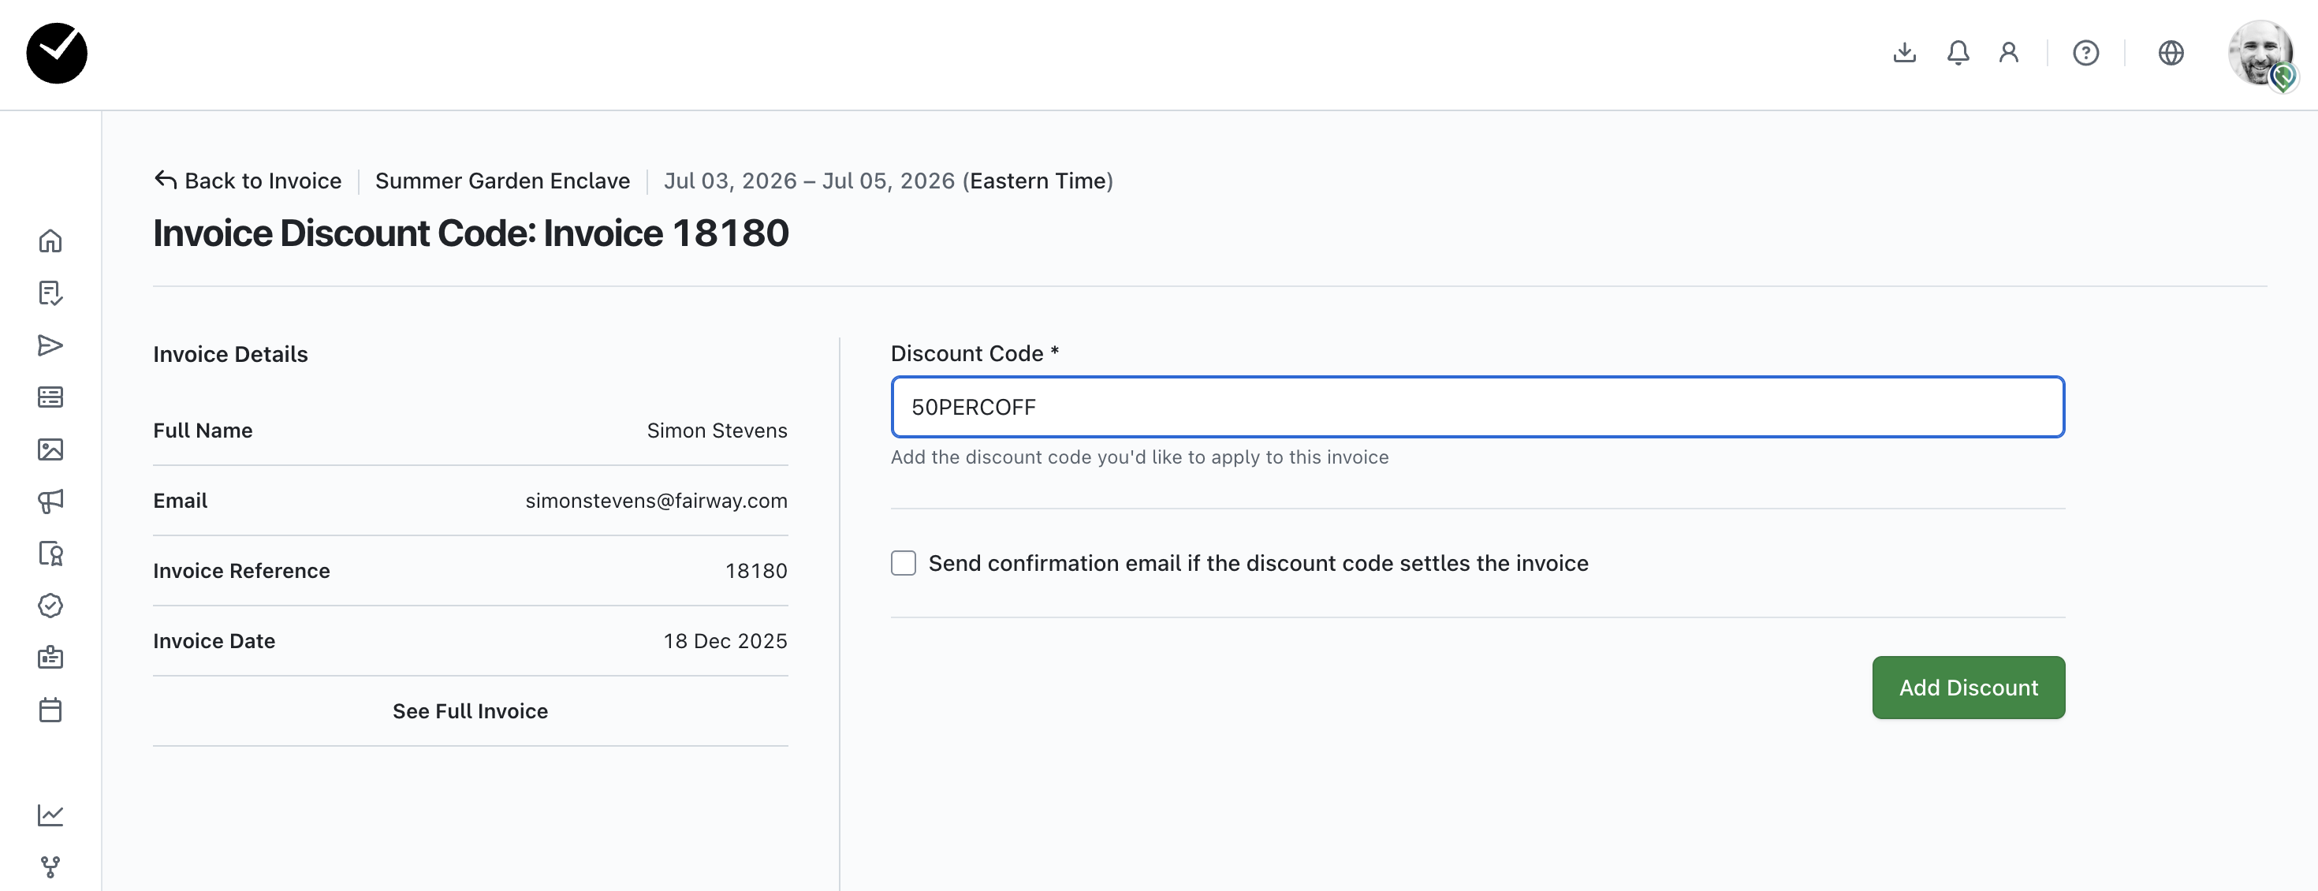Click the checkmark logo in top-left
Image resolution: width=2318 pixels, height=891 pixels.
point(57,53)
